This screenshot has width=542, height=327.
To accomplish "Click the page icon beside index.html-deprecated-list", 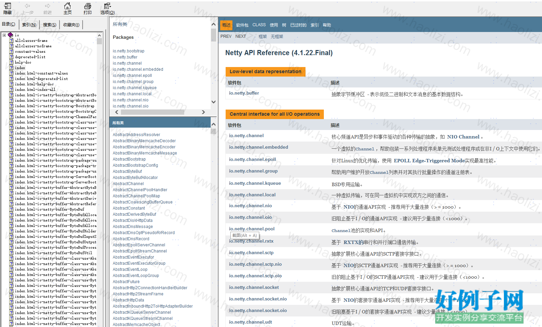I will [x=11, y=79].
